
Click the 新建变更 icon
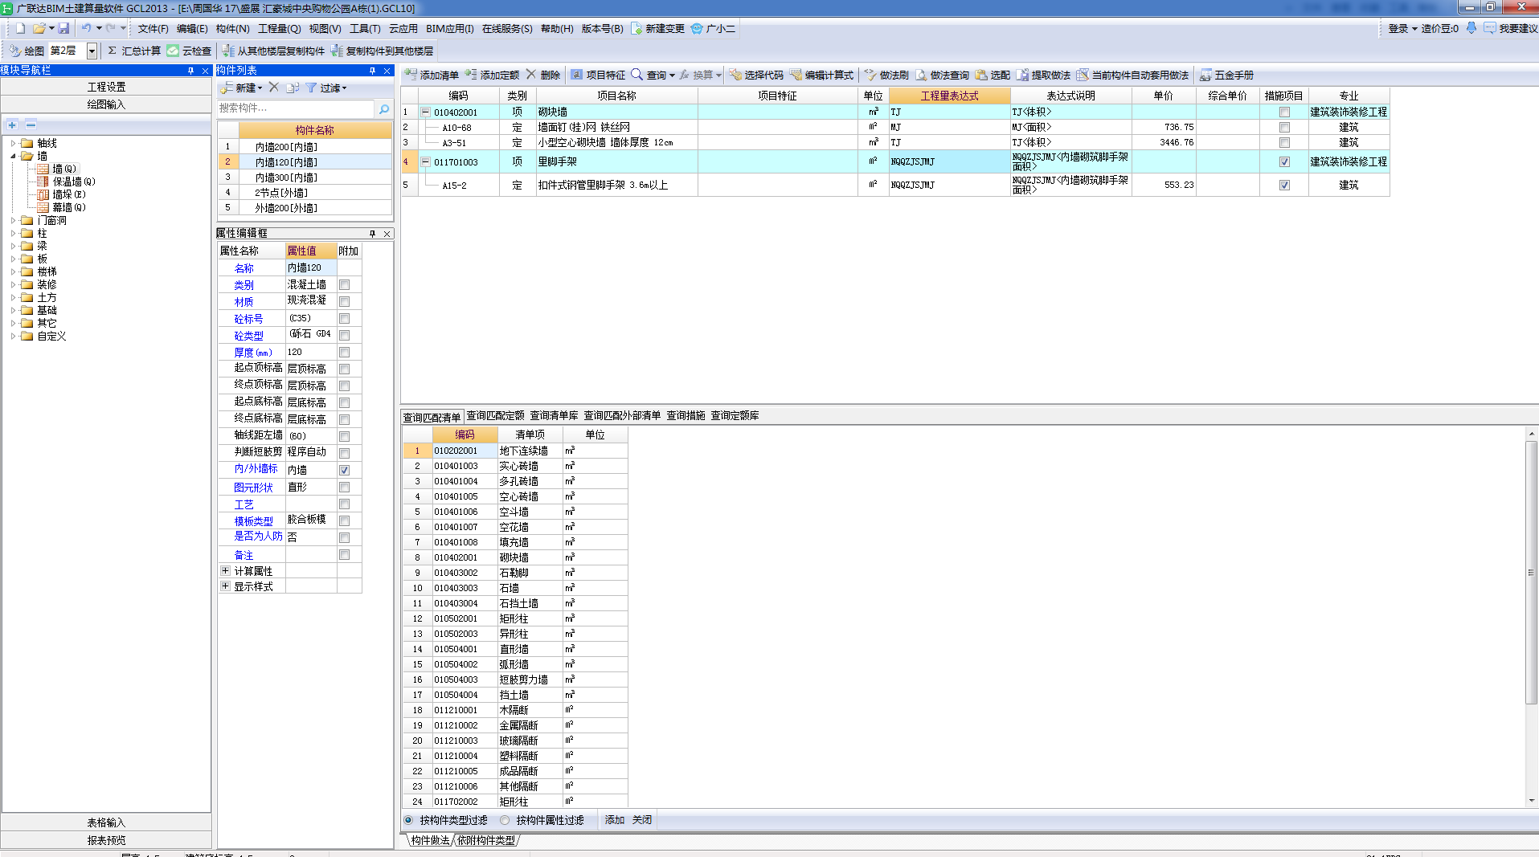(x=636, y=28)
